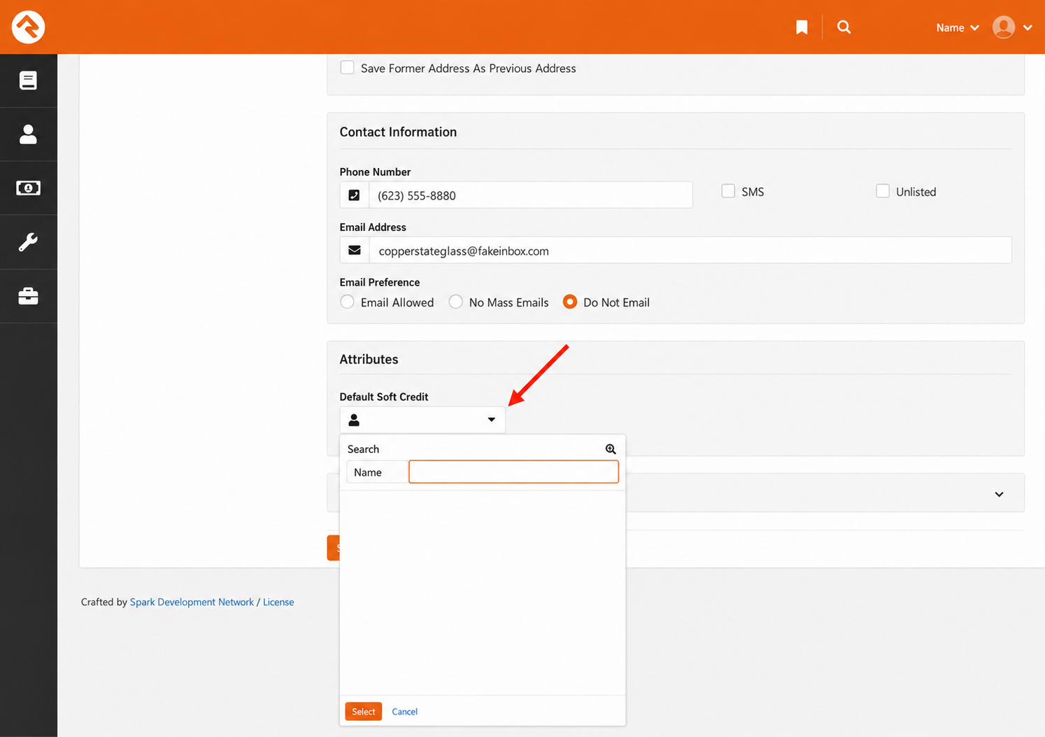The width and height of the screenshot is (1045, 737).
Task: Open the briefcase sidebar icon
Action: tap(28, 296)
